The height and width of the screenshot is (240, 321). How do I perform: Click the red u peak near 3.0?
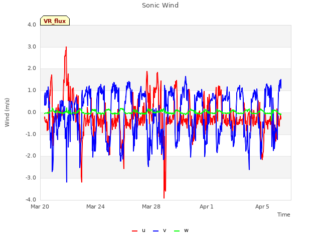(66, 47)
